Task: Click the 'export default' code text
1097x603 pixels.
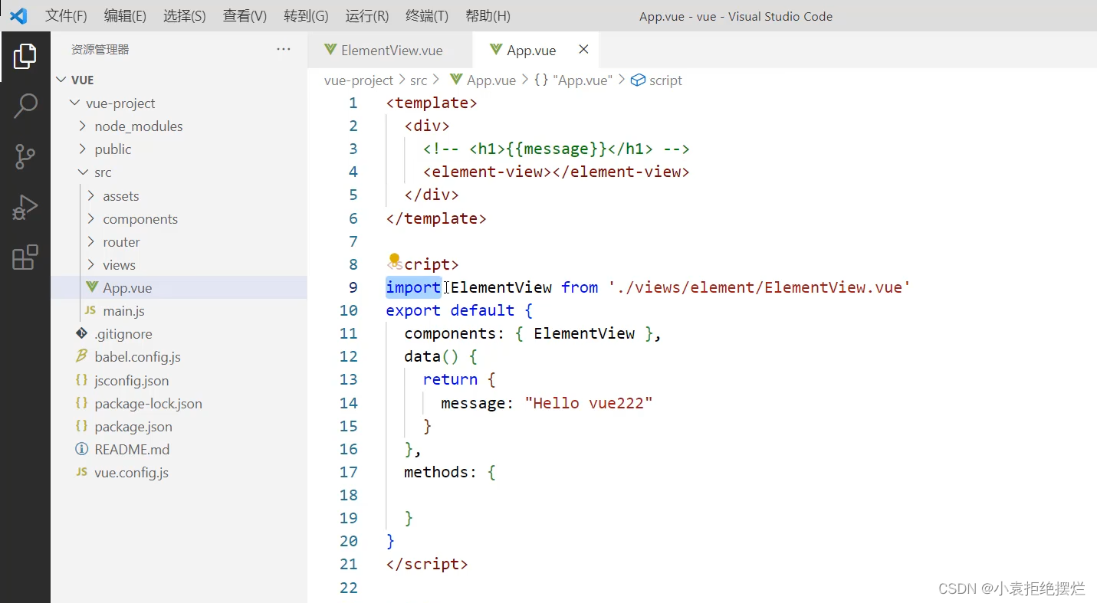Action: pyautogui.click(x=450, y=310)
